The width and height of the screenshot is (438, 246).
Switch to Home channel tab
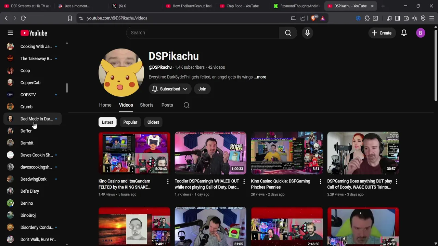105,105
